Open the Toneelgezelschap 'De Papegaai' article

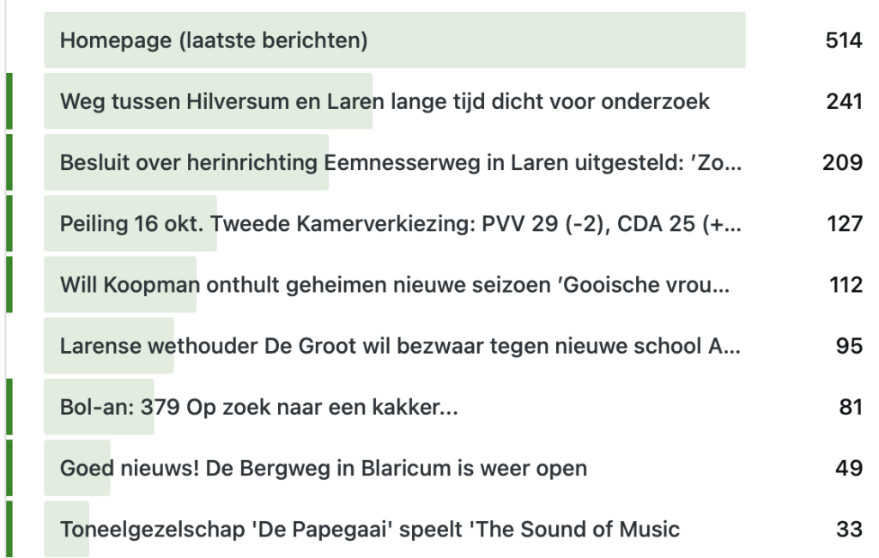[370, 529]
